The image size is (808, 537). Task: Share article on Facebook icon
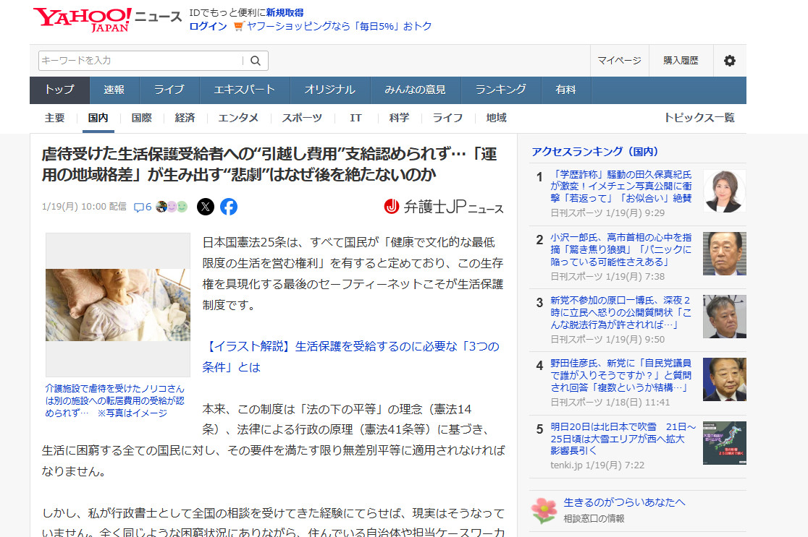coord(229,207)
